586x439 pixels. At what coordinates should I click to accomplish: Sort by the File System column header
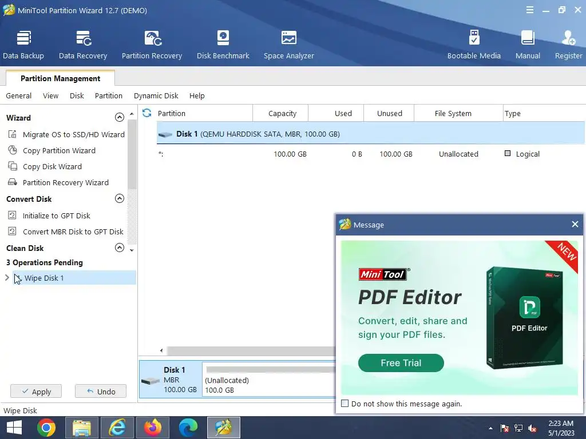coord(459,114)
